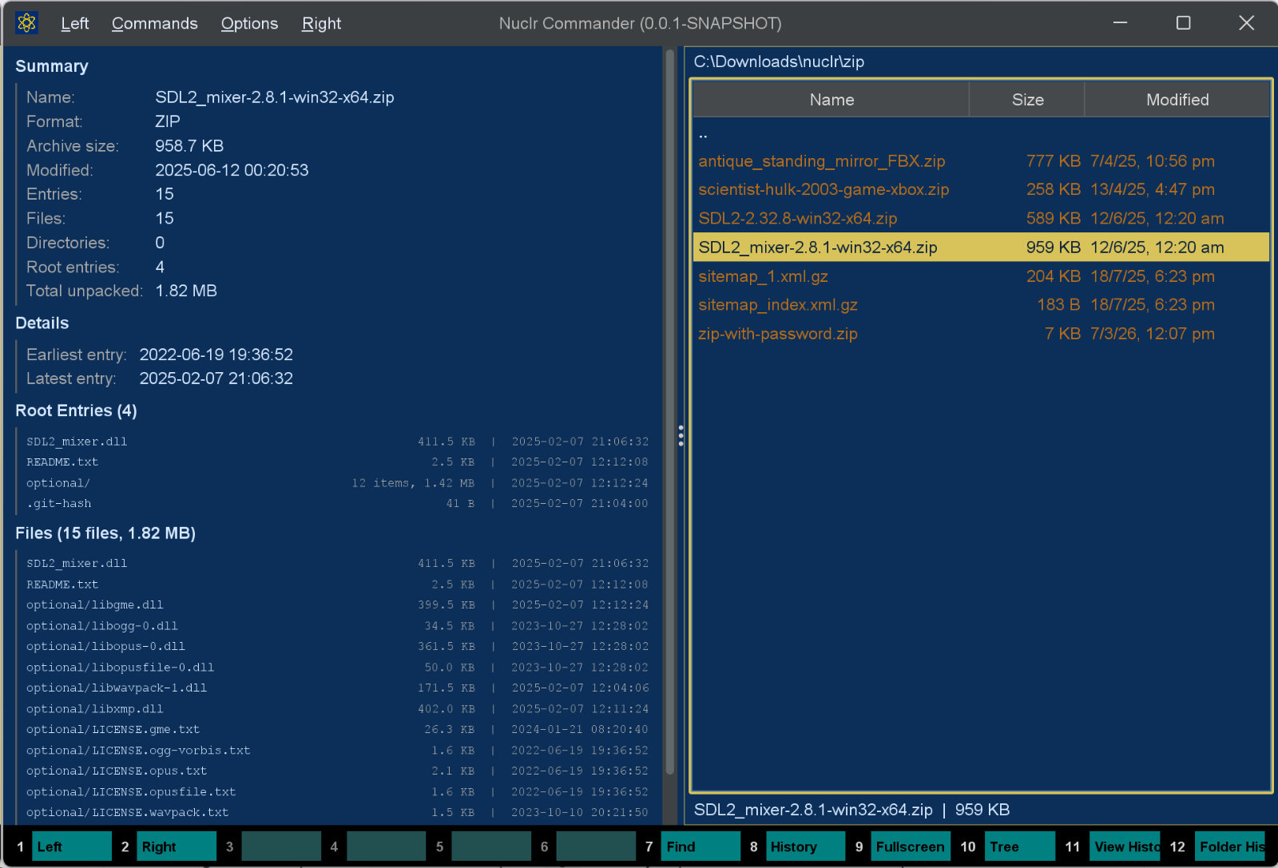Screen dimensions: 1278x868
Task: Select SDL2-2.32.8-win32-x64.zip file
Action: coord(981,219)
